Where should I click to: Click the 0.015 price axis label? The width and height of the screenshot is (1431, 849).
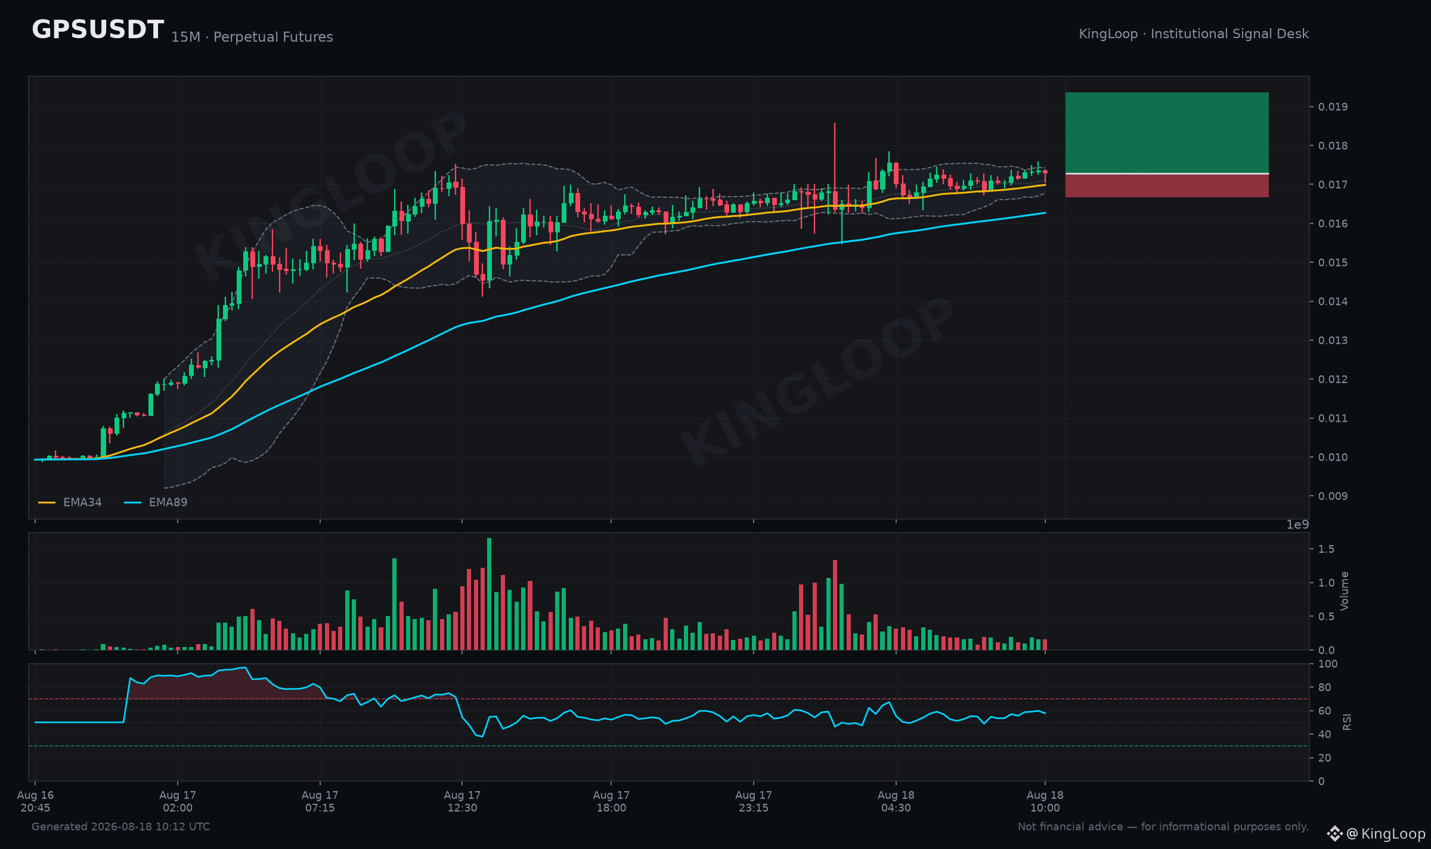(1333, 262)
